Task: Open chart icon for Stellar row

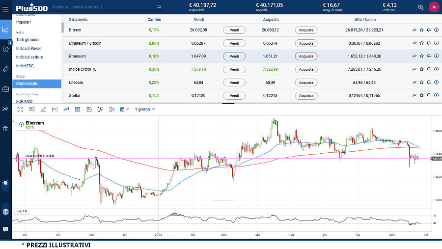Action: (x=414, y=95)
